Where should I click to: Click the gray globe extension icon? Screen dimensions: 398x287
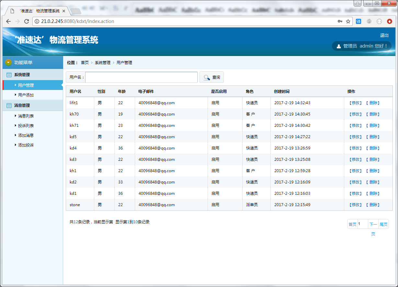369,21
